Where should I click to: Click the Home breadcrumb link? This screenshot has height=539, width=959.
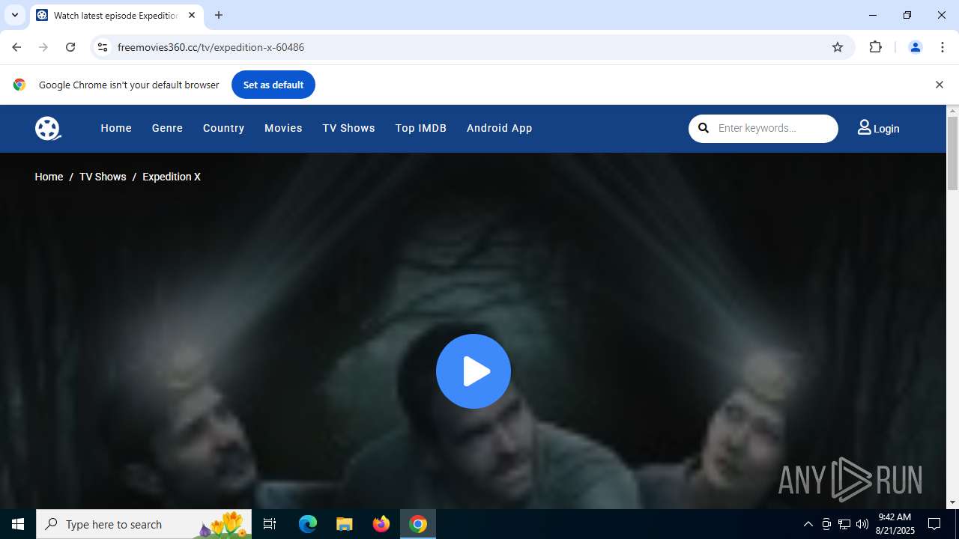[49, 177]
